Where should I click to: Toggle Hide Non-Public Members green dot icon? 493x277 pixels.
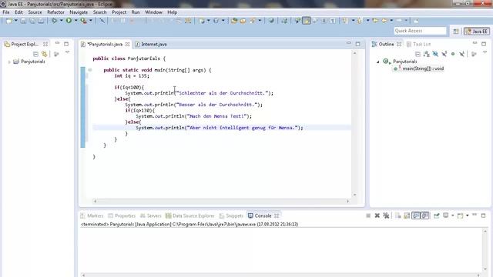pyautogui.click(x=453, y=54)
